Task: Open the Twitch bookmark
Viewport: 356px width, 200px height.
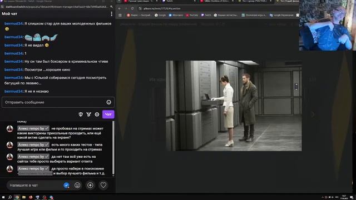Action: pyautogui.click(x=206, y=15)
